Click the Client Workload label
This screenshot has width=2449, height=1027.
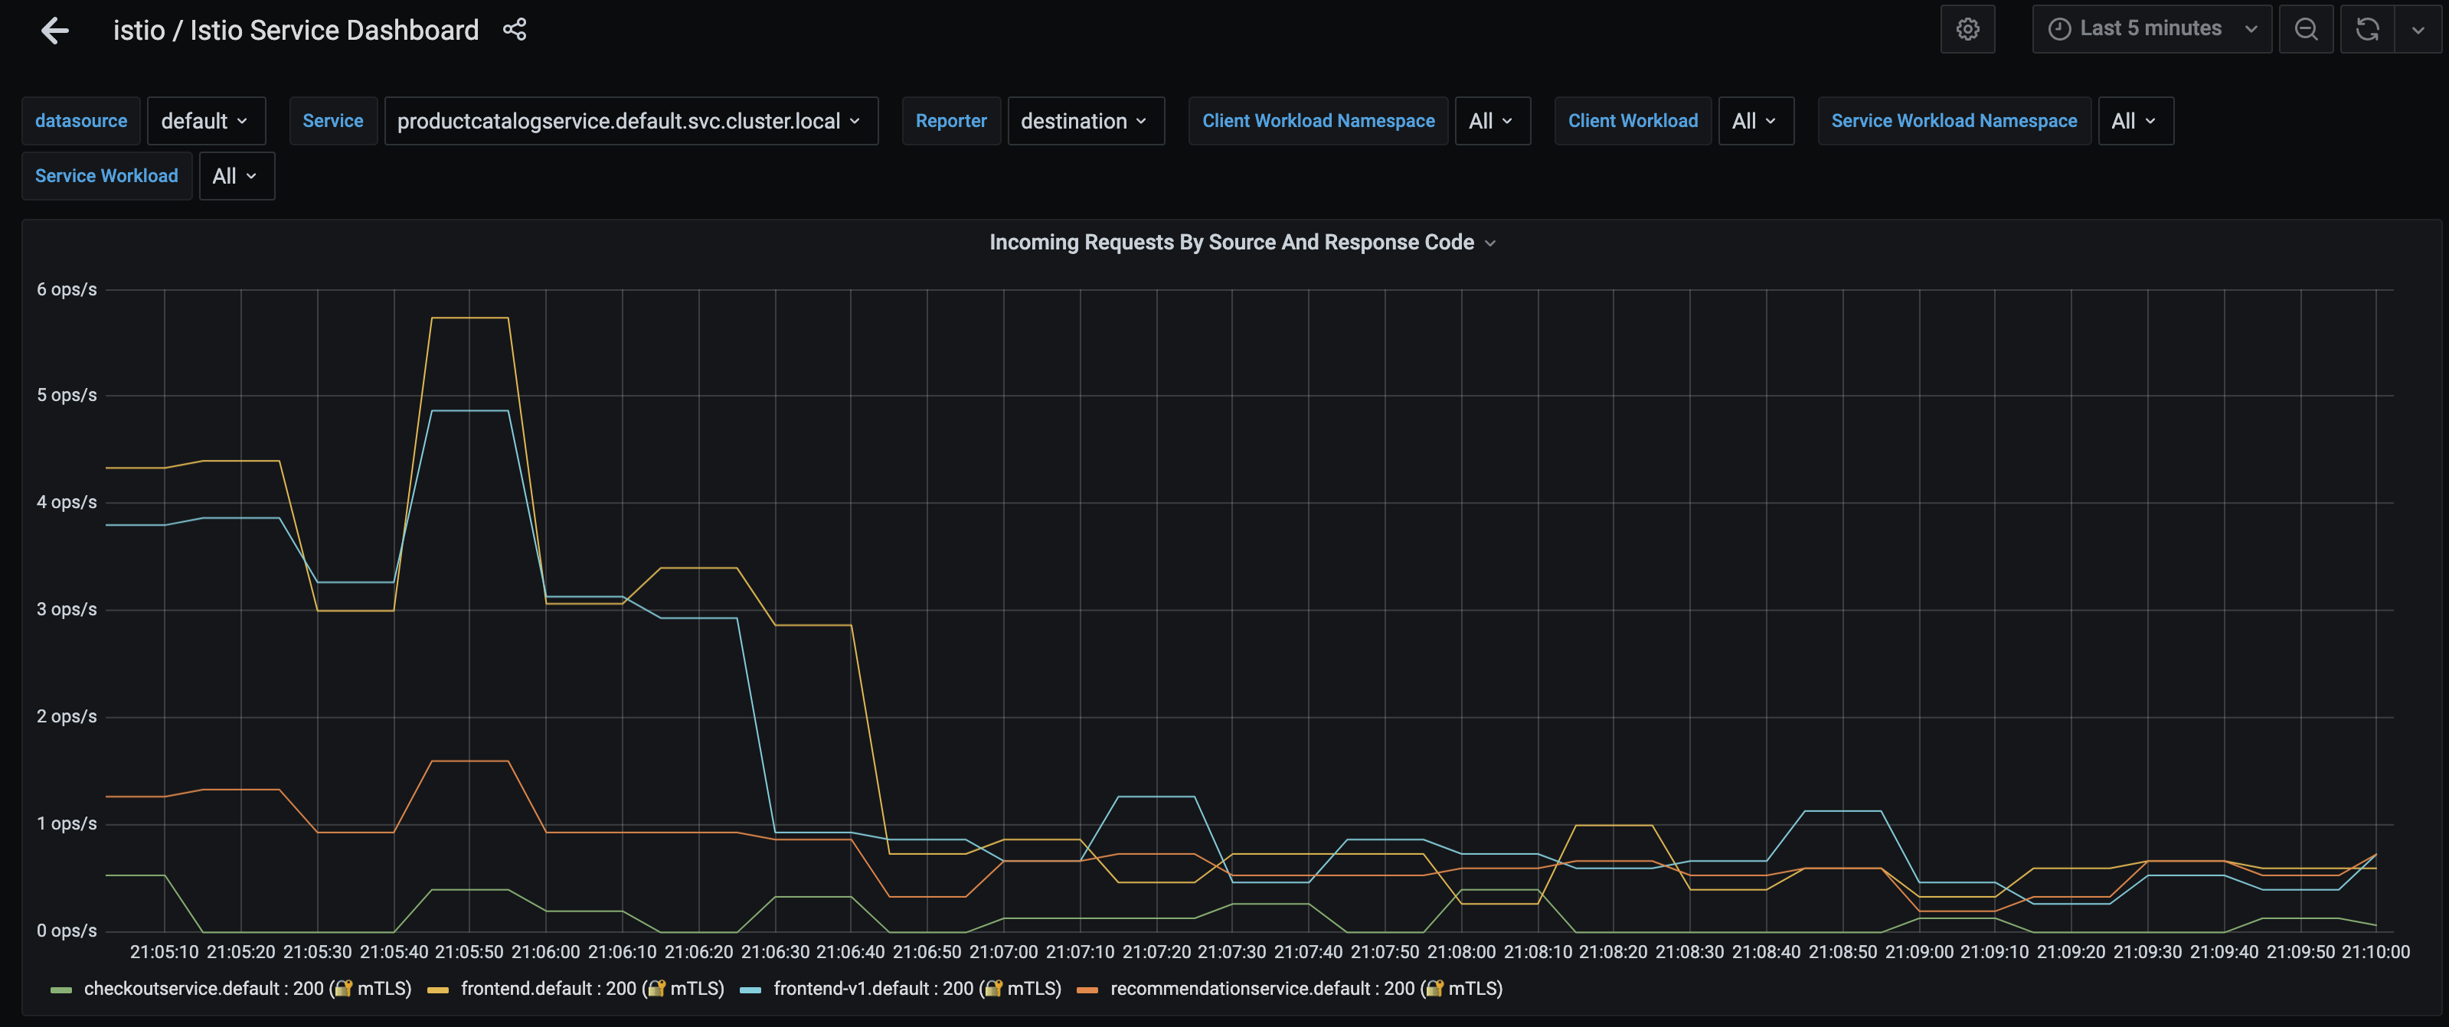[1633, 121]
